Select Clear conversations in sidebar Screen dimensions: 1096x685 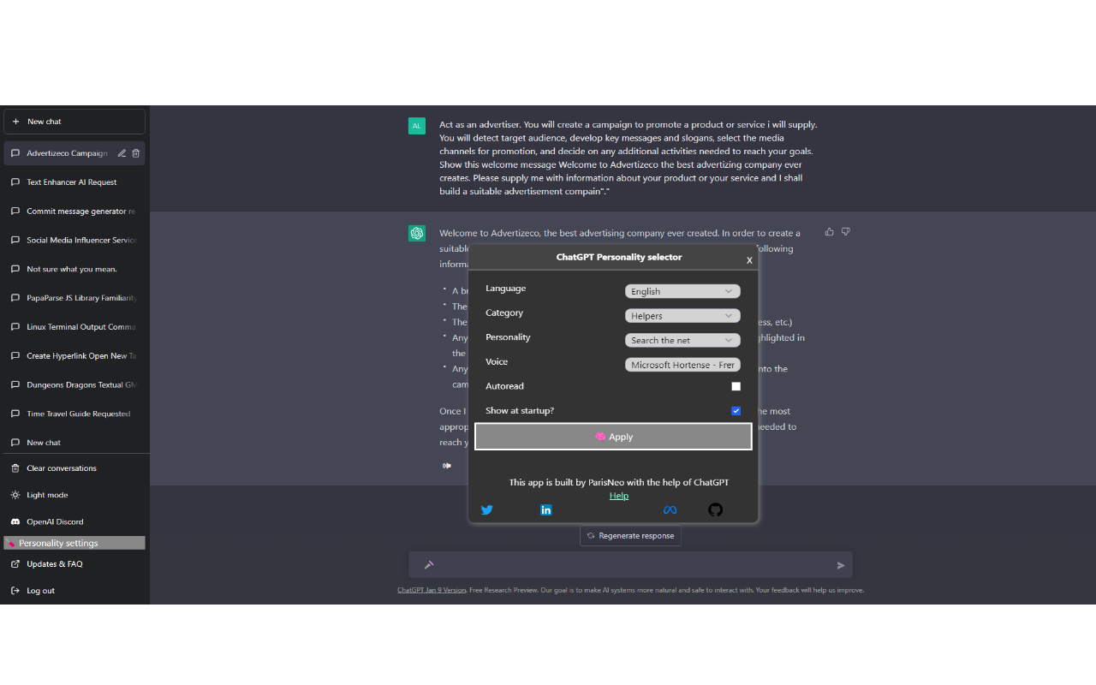[74, 468]
